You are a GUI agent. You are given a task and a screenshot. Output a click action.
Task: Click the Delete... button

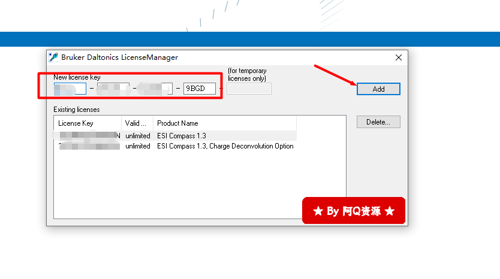click(378, 122)
